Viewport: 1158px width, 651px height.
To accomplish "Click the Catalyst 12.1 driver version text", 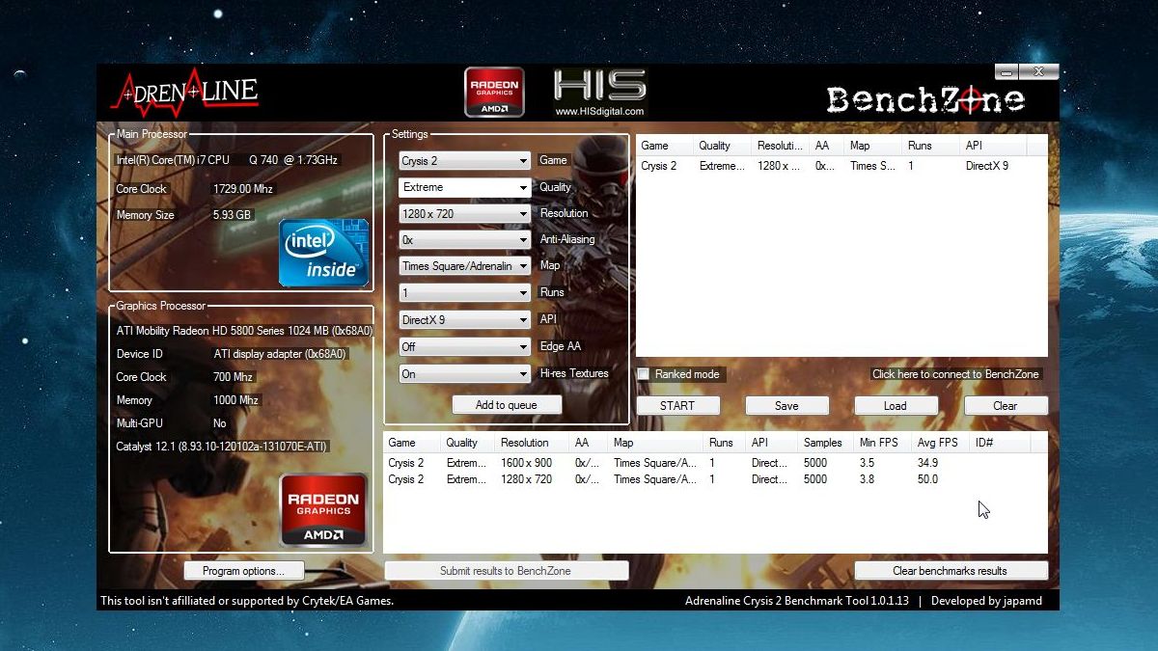I will coord(222,447).
